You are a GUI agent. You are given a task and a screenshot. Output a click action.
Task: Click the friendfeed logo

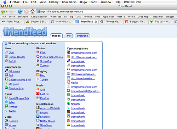pos(25,32)
